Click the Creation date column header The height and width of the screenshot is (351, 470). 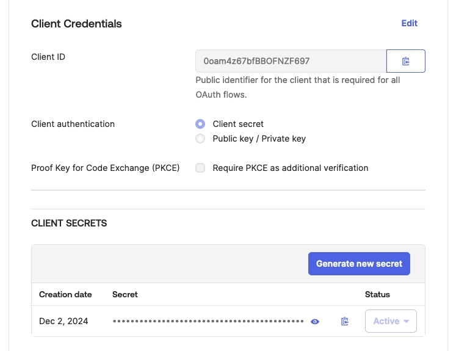click(65, 294)
